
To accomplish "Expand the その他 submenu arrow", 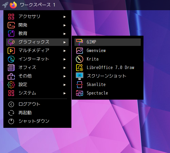I will point(65,76).
